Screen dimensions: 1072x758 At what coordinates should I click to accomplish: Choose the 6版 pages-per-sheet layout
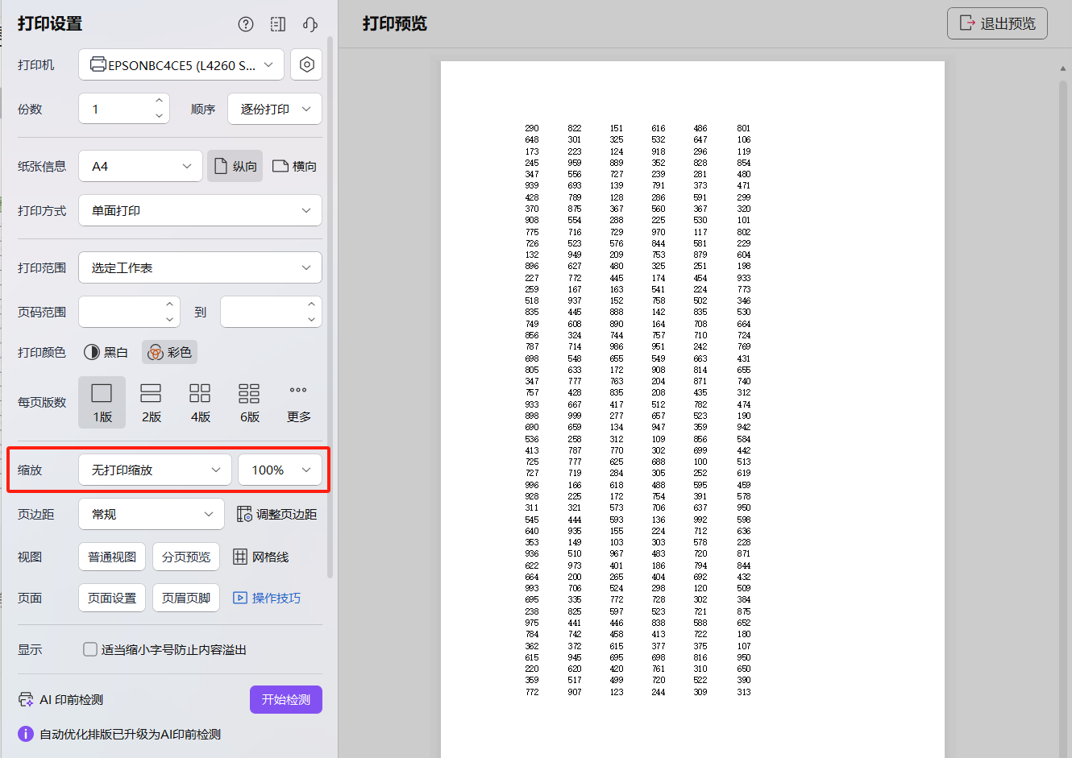249,402
